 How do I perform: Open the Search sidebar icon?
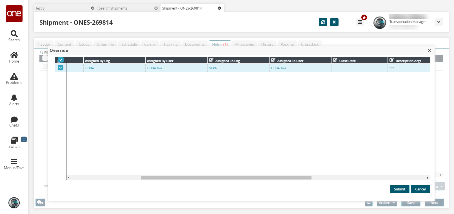pyautogui.click(x=14, y=36)
